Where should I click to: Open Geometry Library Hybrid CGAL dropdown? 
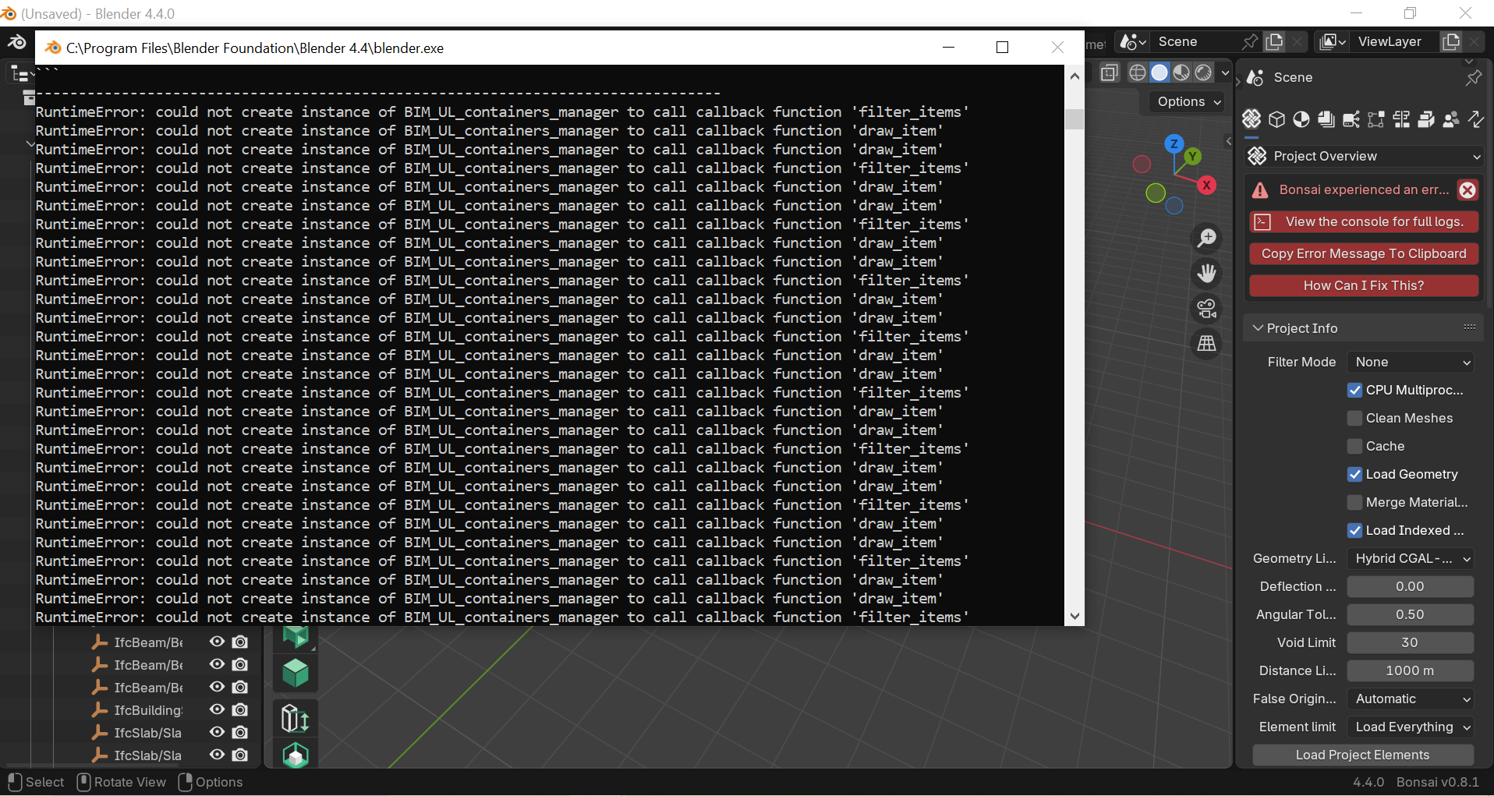click(x=1410, y=558)
